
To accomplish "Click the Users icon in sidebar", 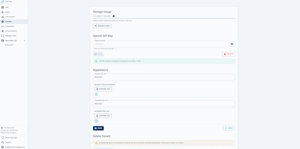I will 3,12.
